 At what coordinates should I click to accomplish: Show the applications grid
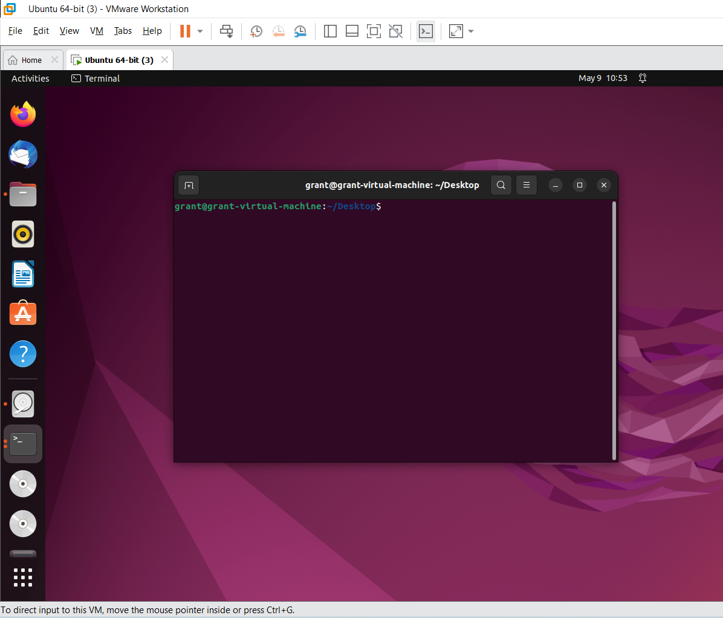point(22,577)
